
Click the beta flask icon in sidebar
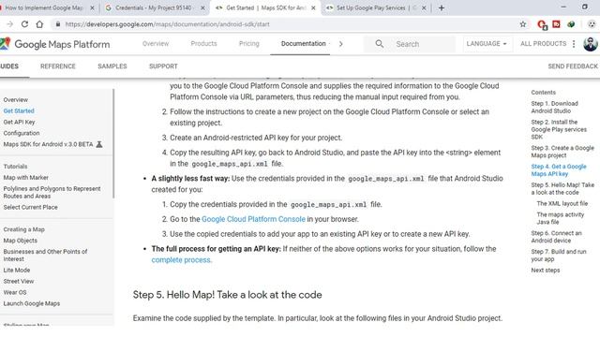[x=99, y=144]
